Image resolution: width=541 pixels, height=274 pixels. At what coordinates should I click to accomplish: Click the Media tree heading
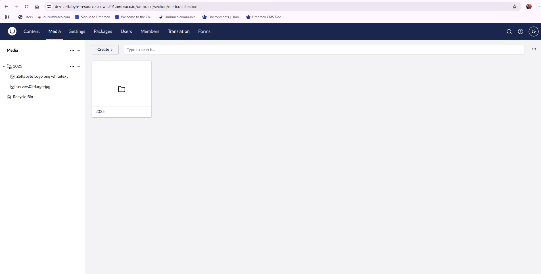pyautogui.click(x=12, y=50)
